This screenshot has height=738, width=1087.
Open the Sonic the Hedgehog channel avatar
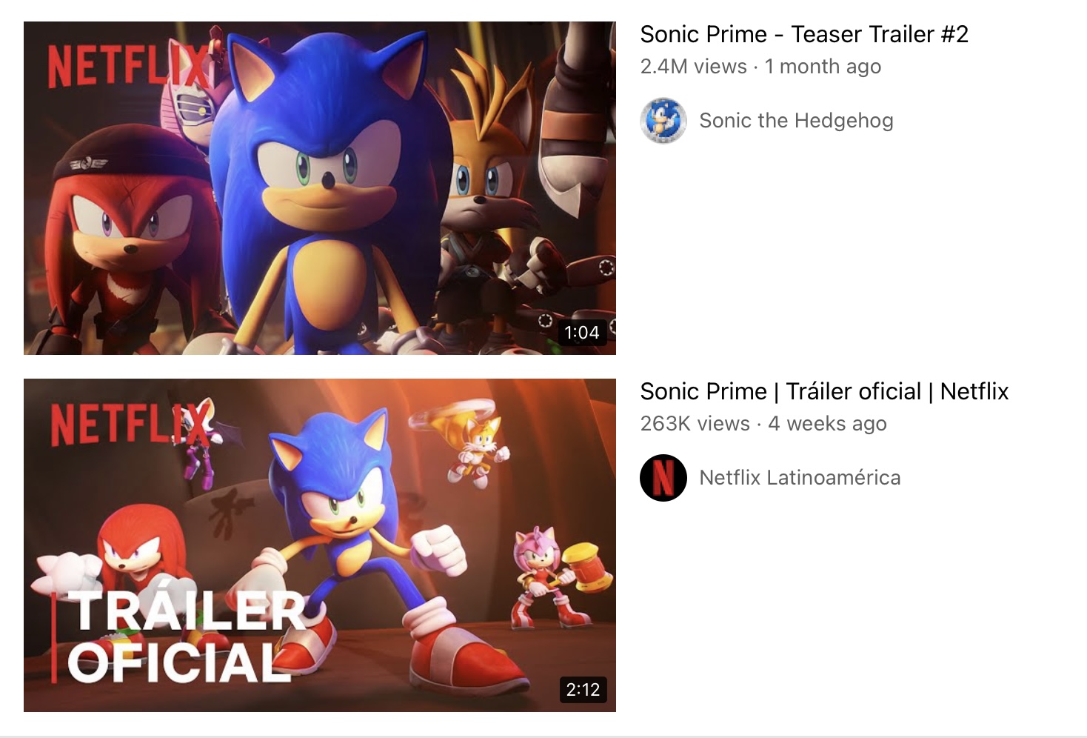pos(663,121)
